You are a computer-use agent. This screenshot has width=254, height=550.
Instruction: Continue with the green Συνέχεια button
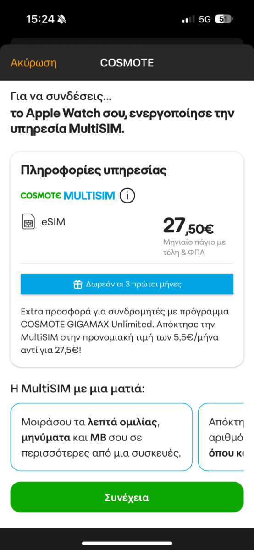tap(127, 497)
